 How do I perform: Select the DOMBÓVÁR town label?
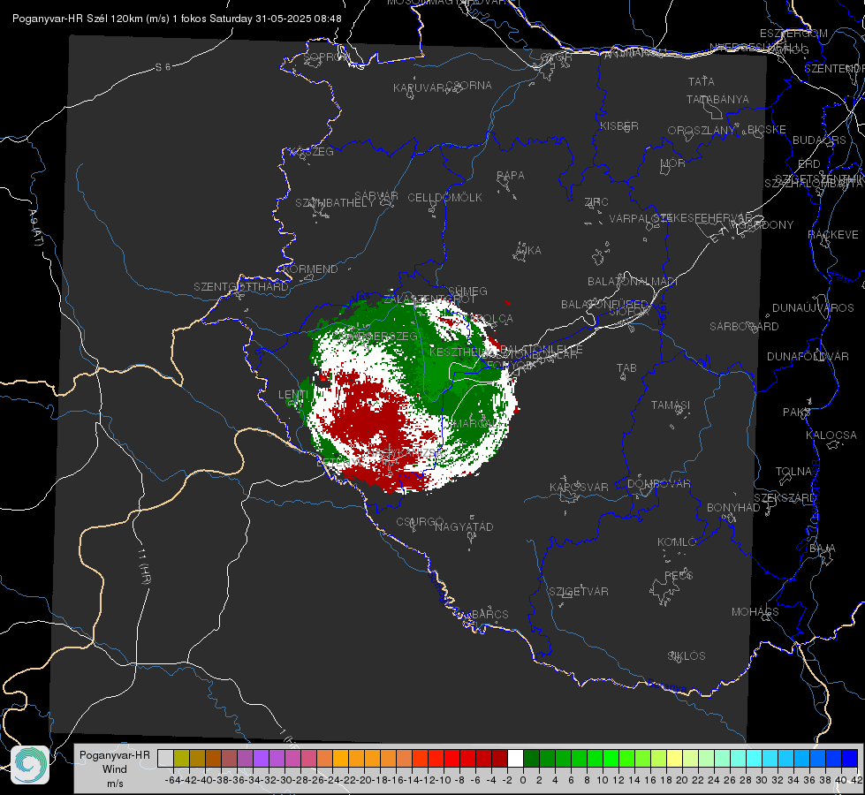coord(658,484)
